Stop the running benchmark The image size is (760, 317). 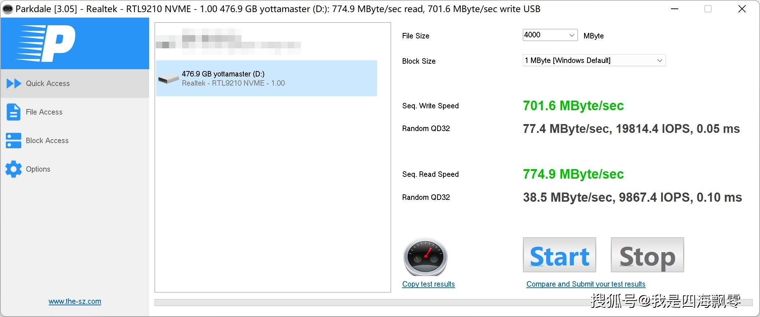(x=648, y=255)
